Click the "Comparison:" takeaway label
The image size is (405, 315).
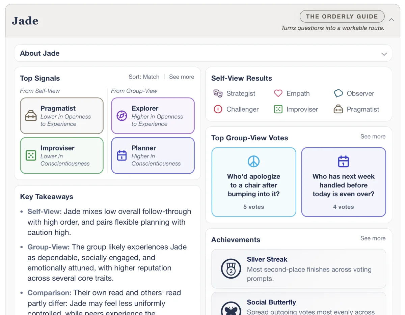[49, 293]
